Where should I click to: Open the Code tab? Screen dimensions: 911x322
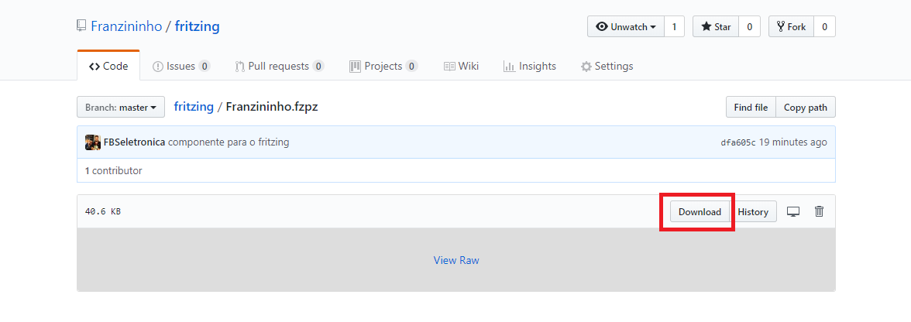coord(108,66)
